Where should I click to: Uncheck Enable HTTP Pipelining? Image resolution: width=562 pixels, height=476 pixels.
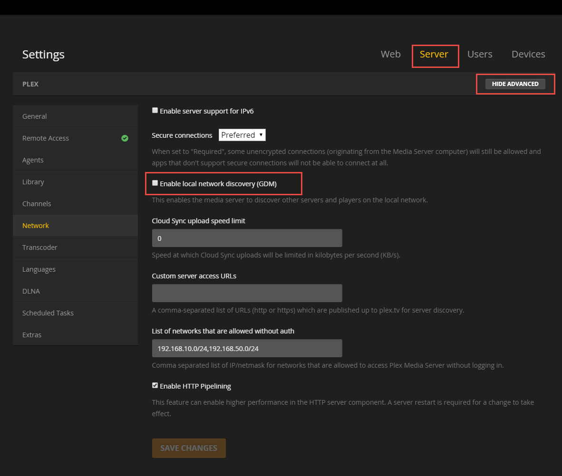pos(155,385)
